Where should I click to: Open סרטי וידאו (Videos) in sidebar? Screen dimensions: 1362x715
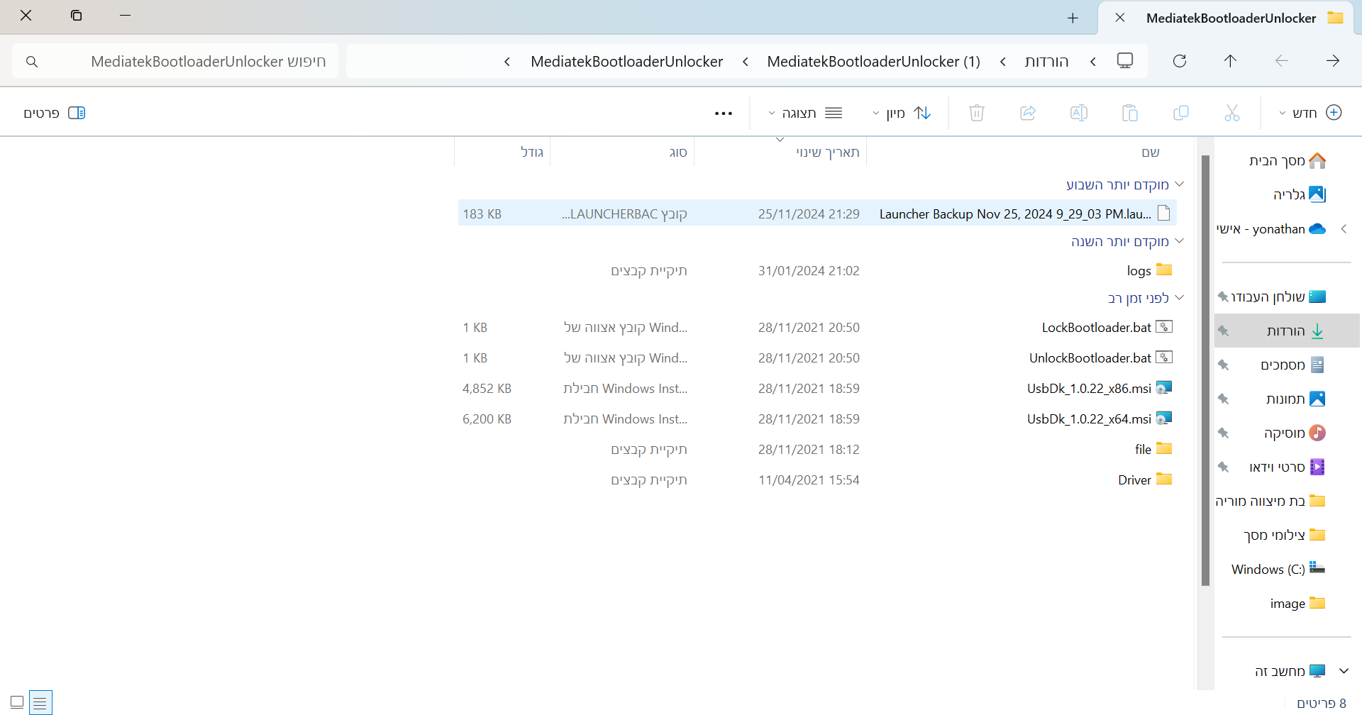[1287, 467]
